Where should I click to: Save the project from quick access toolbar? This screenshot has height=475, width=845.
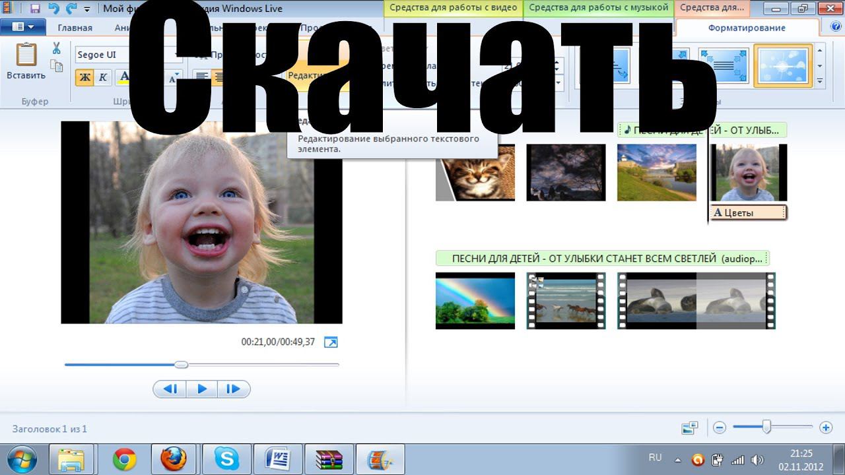[35, 9]
